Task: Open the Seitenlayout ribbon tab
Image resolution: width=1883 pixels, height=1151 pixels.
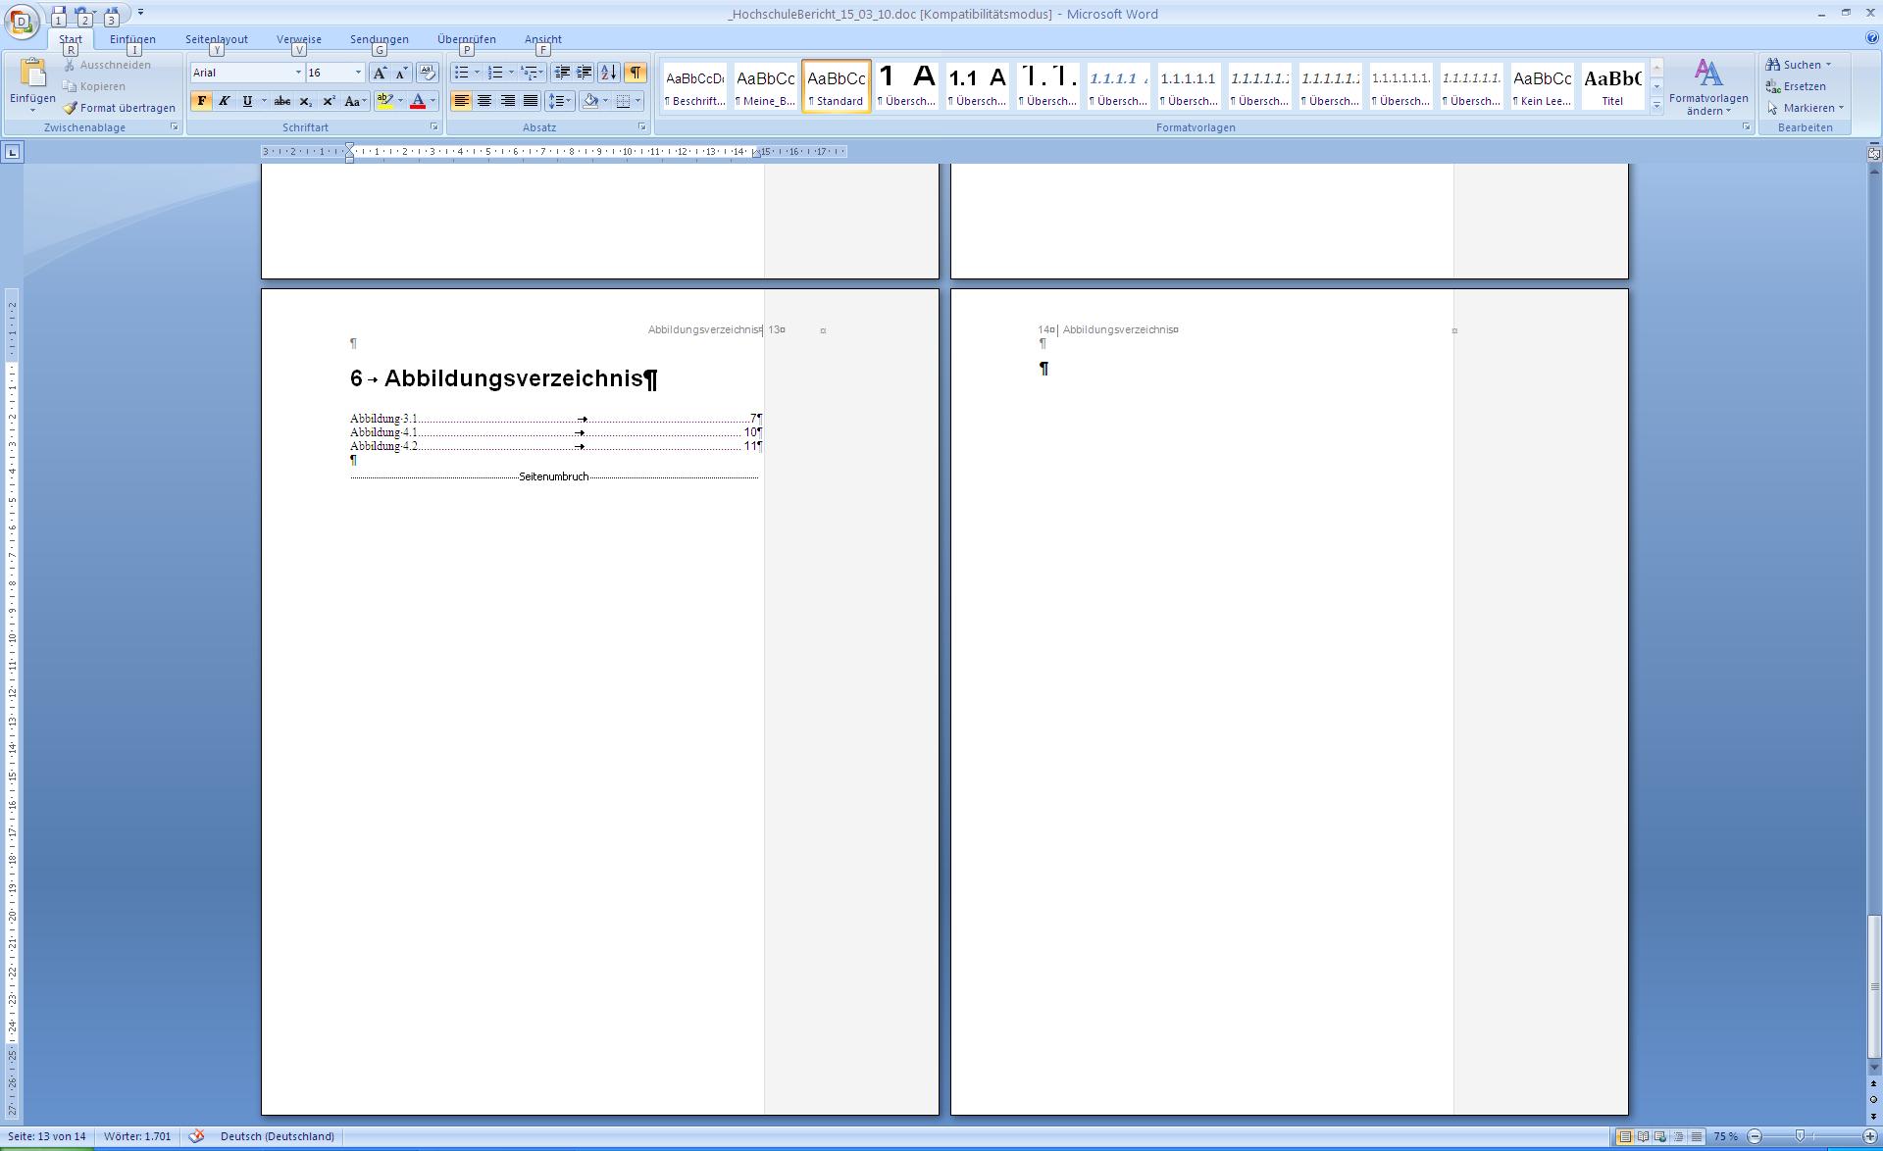Action: point(217,39)
